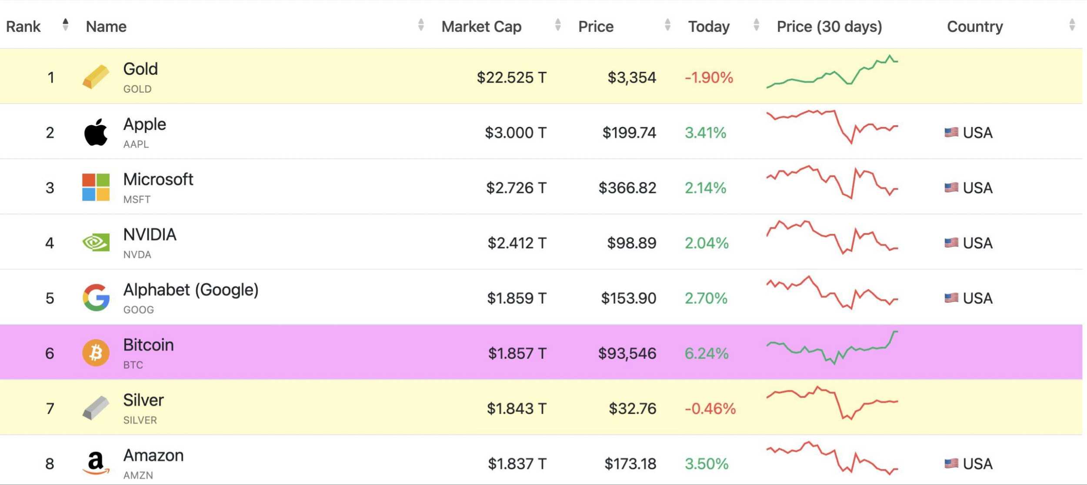
Task: Sort by Name using sort arrows
Action: (x=420, y=25)
